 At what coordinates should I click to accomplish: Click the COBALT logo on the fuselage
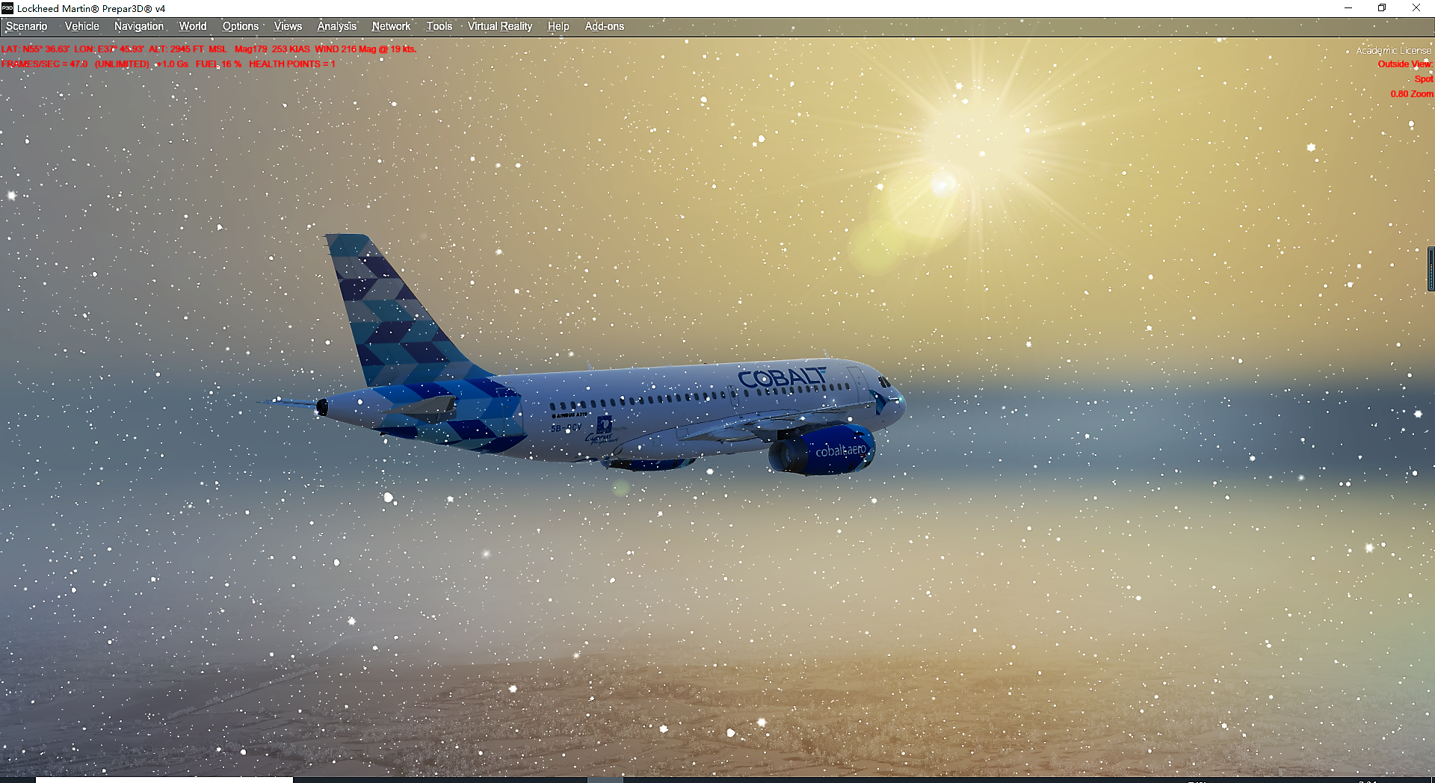pos(782,377)
